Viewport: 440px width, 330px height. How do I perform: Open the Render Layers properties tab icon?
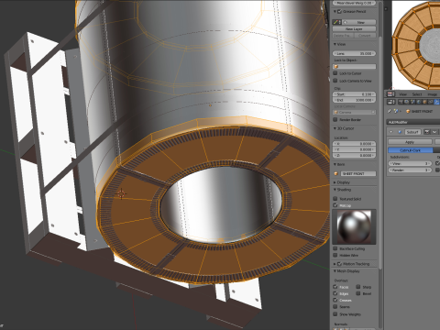click(x=407, y=102)
